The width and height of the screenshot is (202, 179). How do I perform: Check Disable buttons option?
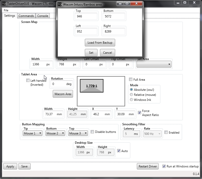tap(92, 132)
